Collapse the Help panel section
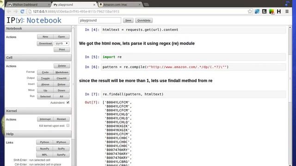 point(38,134)
